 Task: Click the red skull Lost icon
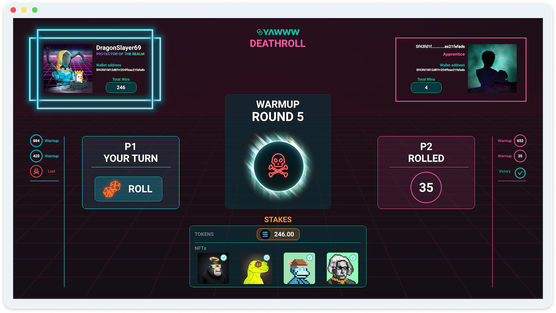click(x=37, y=171)
